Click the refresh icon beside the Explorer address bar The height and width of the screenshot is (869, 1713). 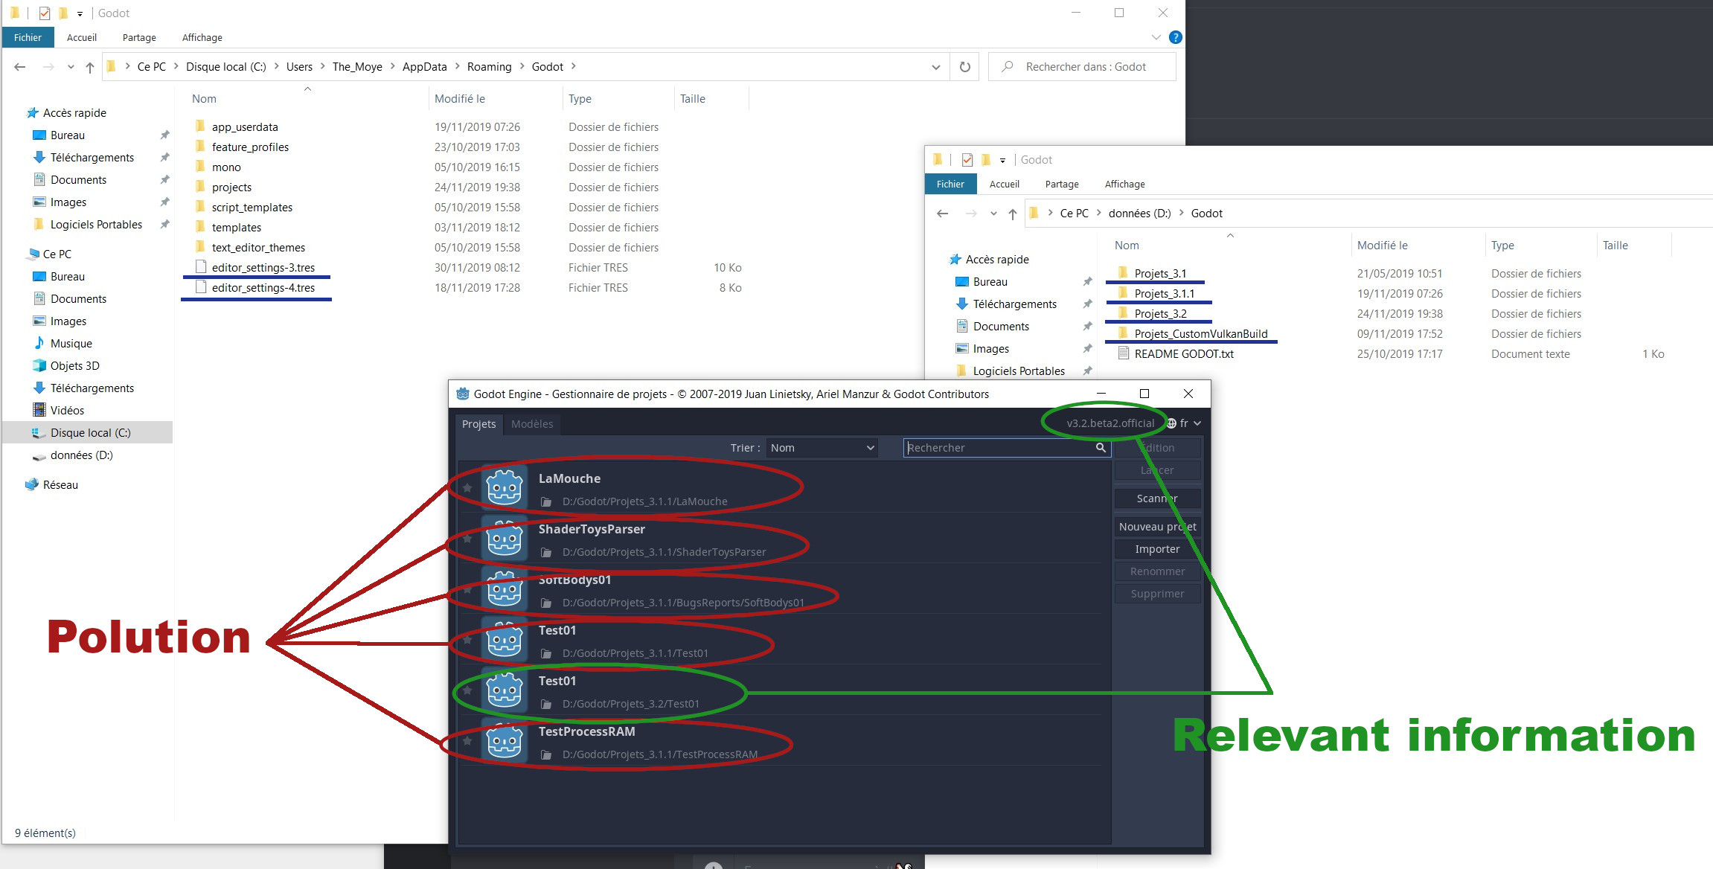click(964, 66)
